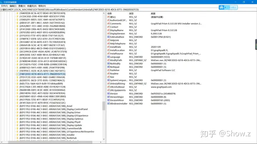
Task: Select the _Display.Update key
Action: pyautogui.click(x=51, y=125)
